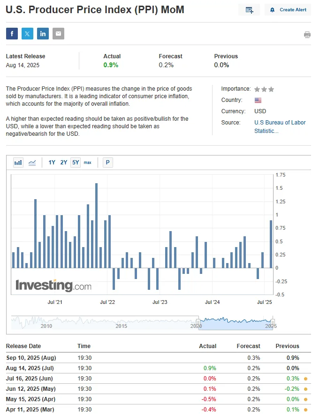Click the highlighted range in chart navigator
The height and width of the screenshot is (419, 312).
[236, 323]
